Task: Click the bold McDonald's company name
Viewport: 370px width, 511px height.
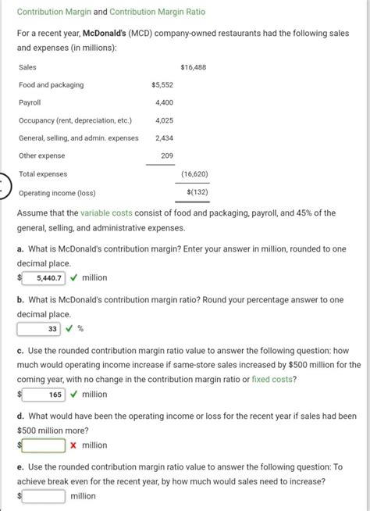Action: click(105, 34)
